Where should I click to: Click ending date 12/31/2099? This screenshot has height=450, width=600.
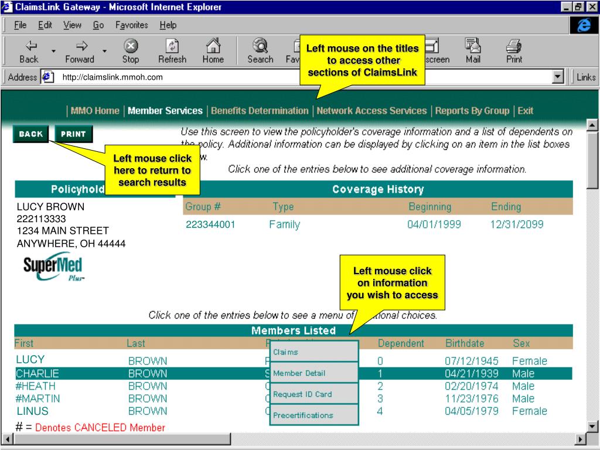tap(517, 224)
